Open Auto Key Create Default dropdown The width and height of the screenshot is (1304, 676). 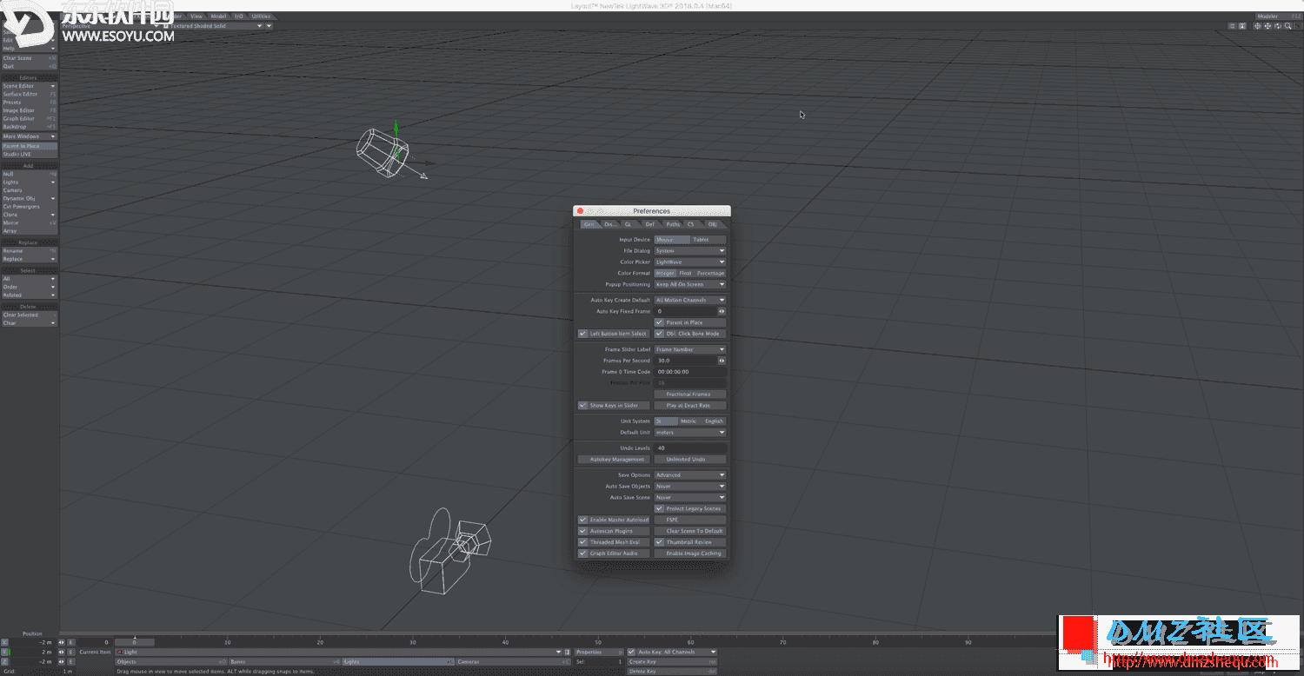coord(690,300)
